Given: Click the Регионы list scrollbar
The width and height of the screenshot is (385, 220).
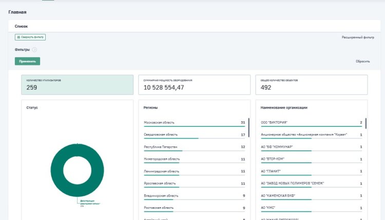Looking at the screenshot, I should tap(249, 127).
